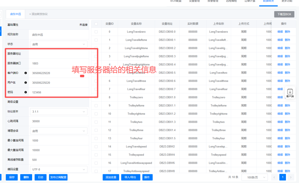The height and width of the screenshot is (183, 299).
Task: Click the info icon beside 密码
Action: pos(26,92)
